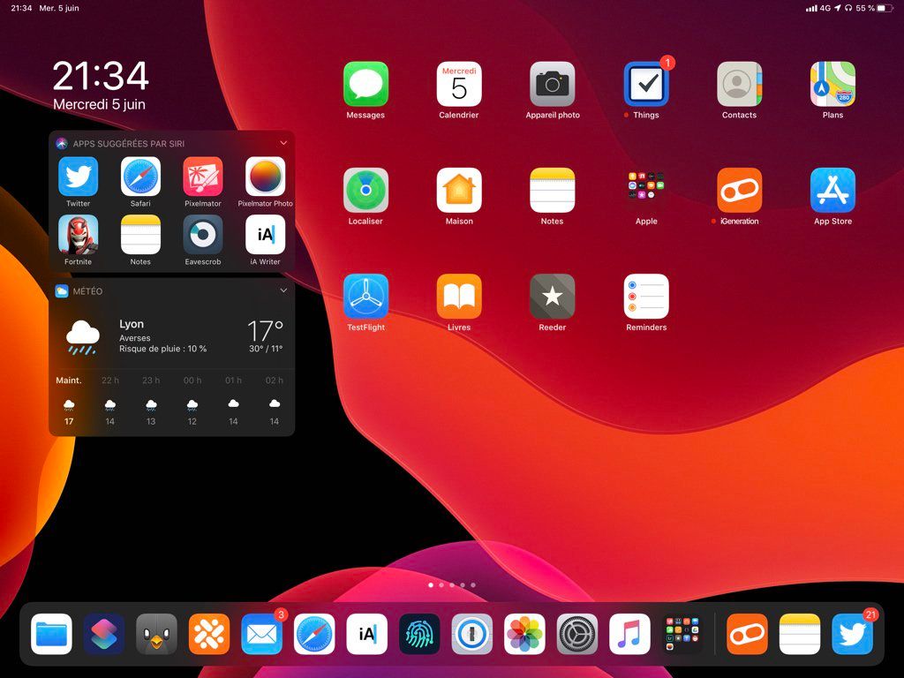The image size is (904, 678).
Task: Tap the Lyon city name in Météo
Action: (132, 324)
